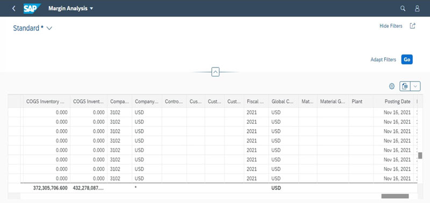Click first row's Nov 16, 2021 date
This screenshot has height=203, width=430.
397,112
